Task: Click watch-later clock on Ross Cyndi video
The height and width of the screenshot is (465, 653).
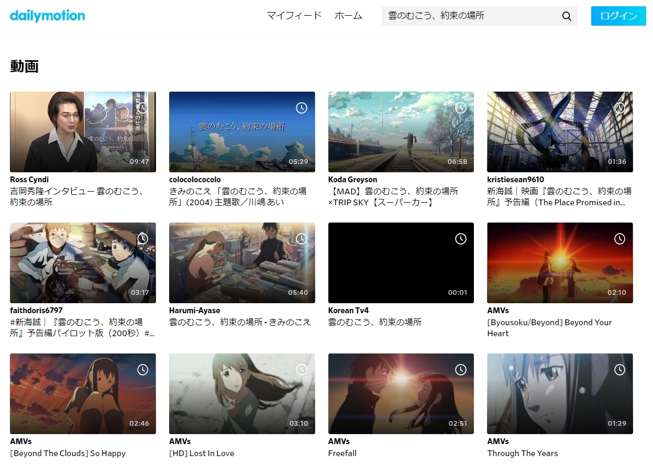Action: point(142,108)
